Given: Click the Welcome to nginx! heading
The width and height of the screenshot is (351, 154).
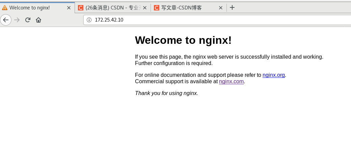Looking at the screenshot, I should [183, 40].
